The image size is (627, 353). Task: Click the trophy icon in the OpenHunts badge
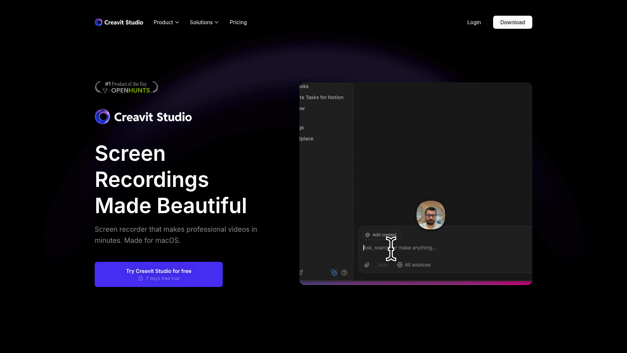click(x=105, y=91)
